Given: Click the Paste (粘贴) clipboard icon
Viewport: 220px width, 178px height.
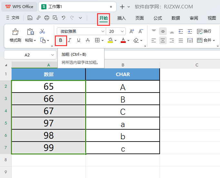Looking at the screenshot, I should click(30, 32).
